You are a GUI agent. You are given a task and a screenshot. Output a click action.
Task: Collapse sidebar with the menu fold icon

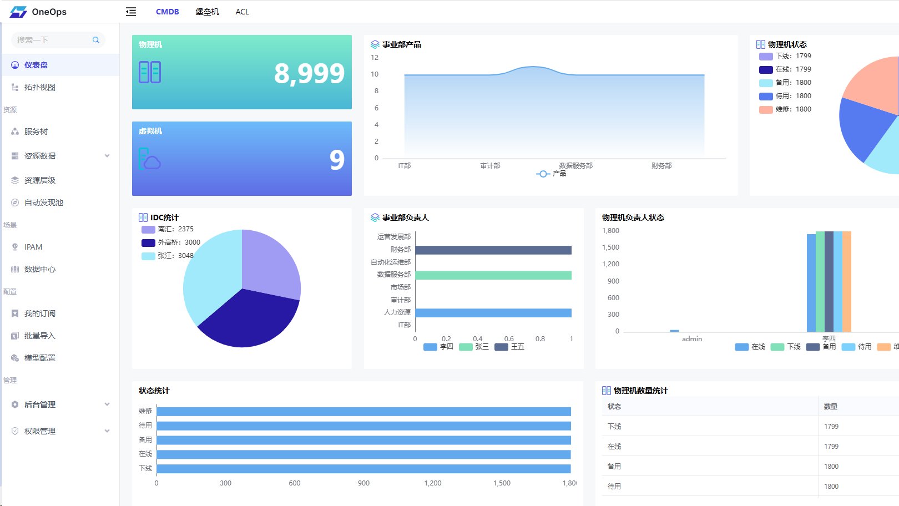(x=131, y=12)
